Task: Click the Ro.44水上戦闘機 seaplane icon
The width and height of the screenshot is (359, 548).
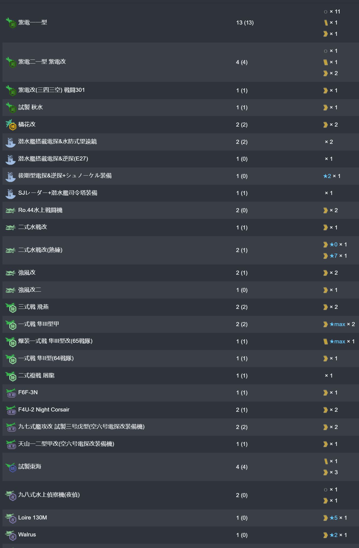Action: coord(11,210)
